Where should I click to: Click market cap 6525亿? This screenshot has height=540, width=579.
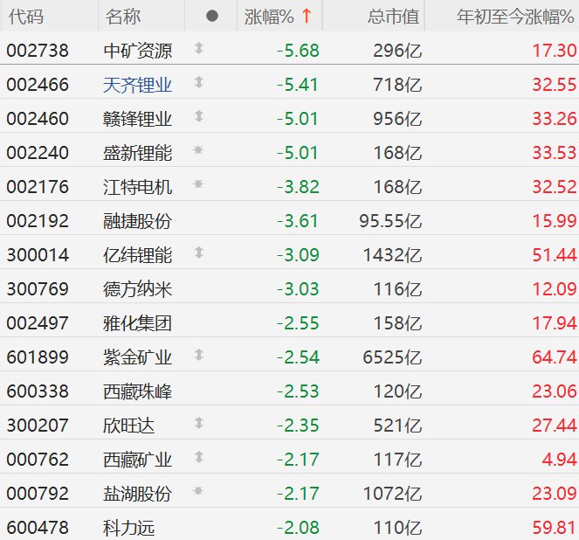[x=392, y=357]
